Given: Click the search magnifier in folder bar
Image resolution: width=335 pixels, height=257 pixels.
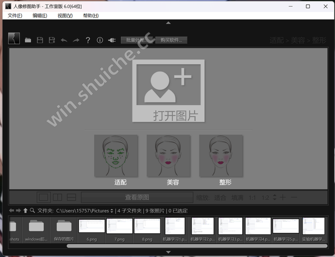Looking at the screenshot, I should point(32,211).
